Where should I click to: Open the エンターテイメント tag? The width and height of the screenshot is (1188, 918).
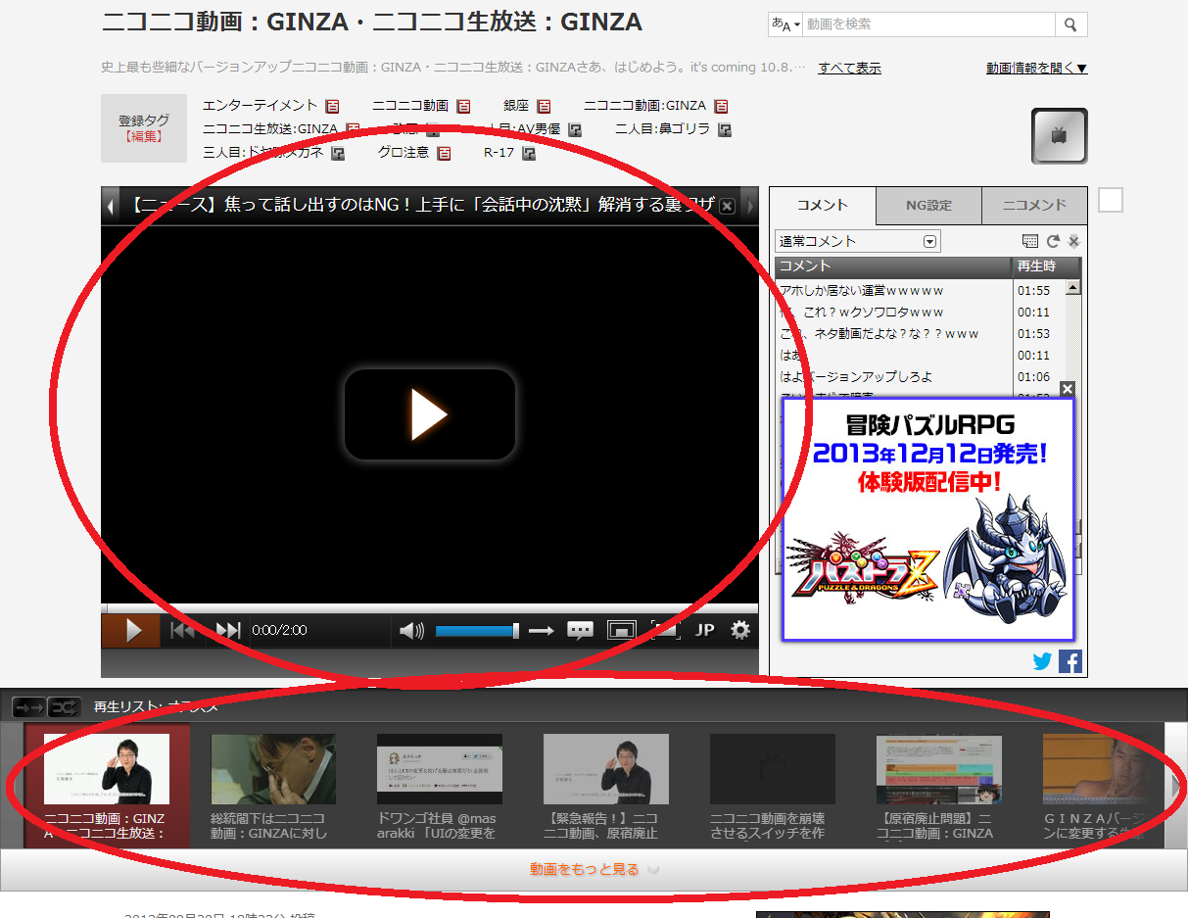[x=261, y=105]
